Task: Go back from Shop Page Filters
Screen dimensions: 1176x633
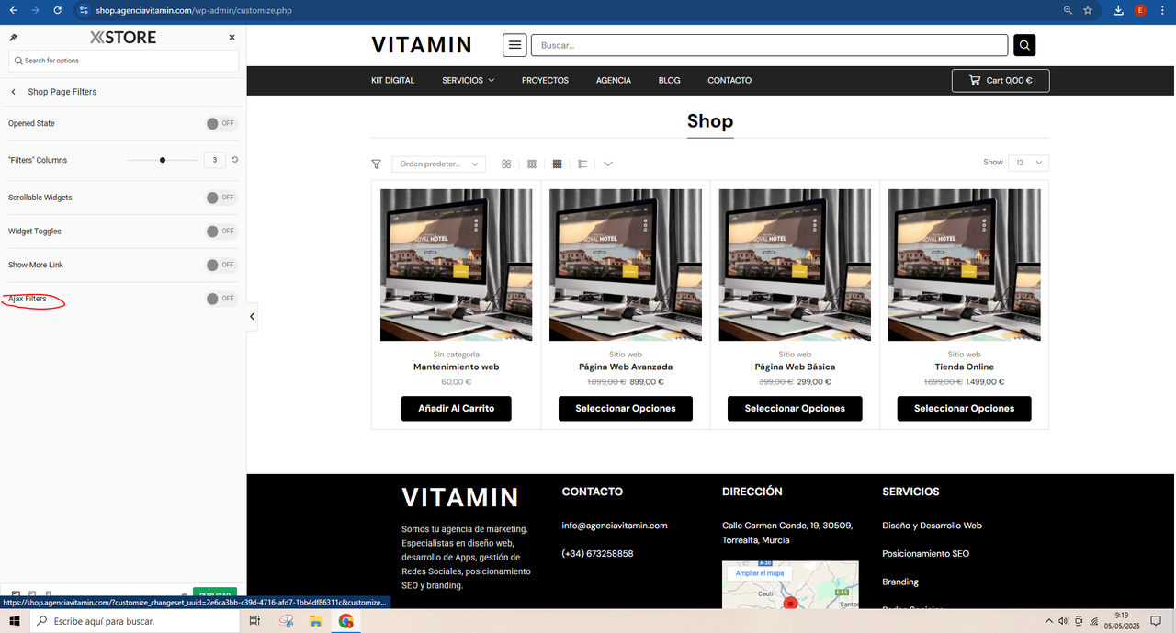Action: pyautogui.click(x=14, y=92)
